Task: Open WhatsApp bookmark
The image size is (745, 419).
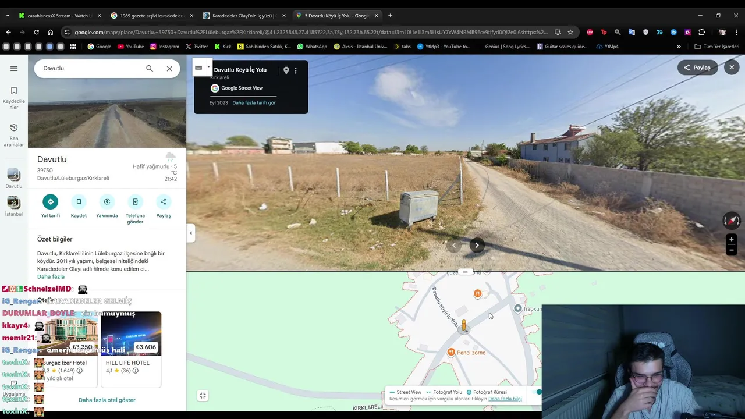Action: tap(312, 47)
